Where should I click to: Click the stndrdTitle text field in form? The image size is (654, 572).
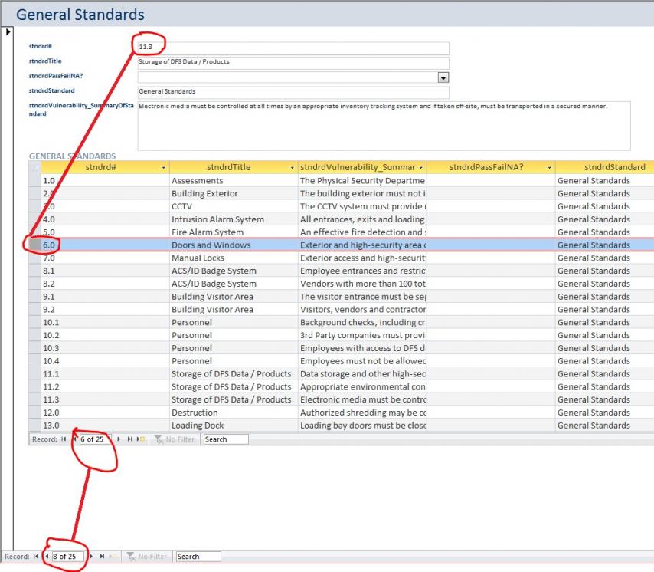tap(293, 62)
